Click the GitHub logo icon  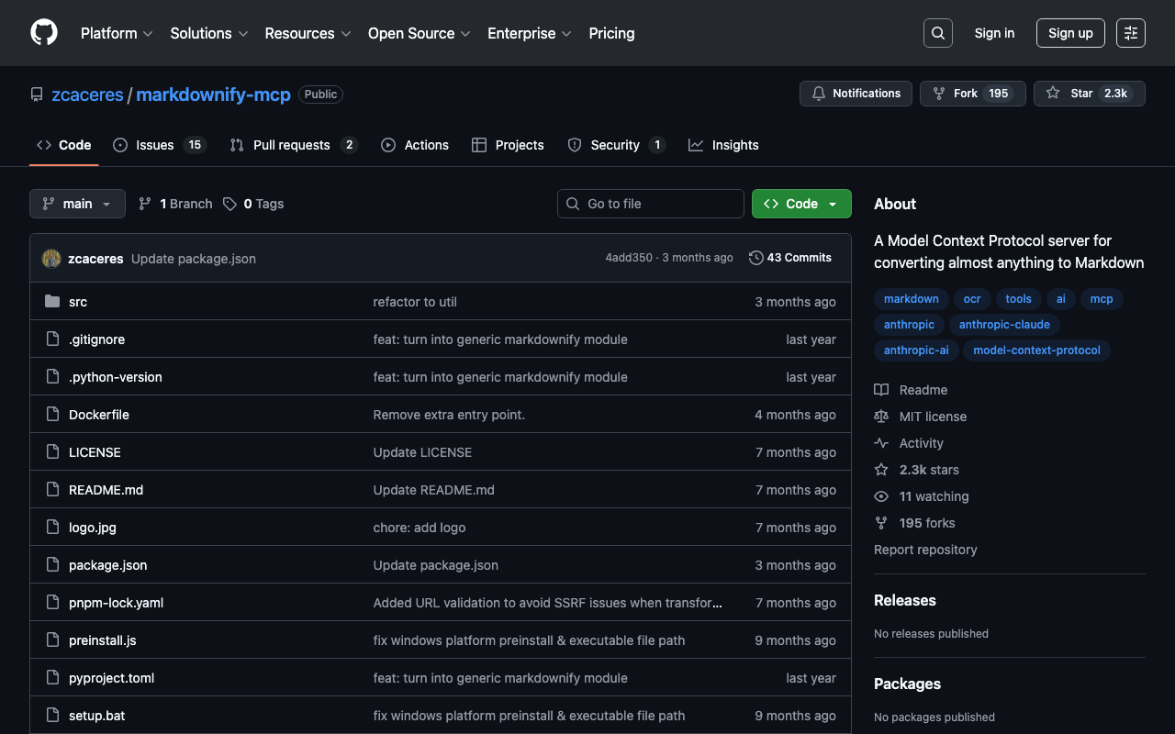click(44, 33)
